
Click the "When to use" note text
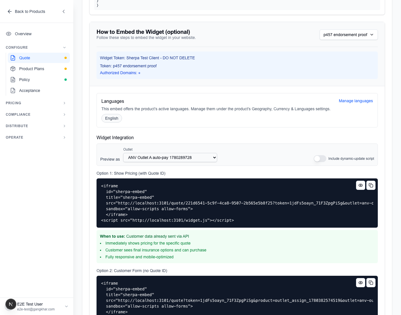tap(144, 236)
